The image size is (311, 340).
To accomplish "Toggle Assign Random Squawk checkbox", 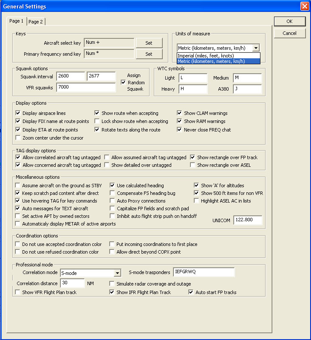I will [x=123, y=83].
